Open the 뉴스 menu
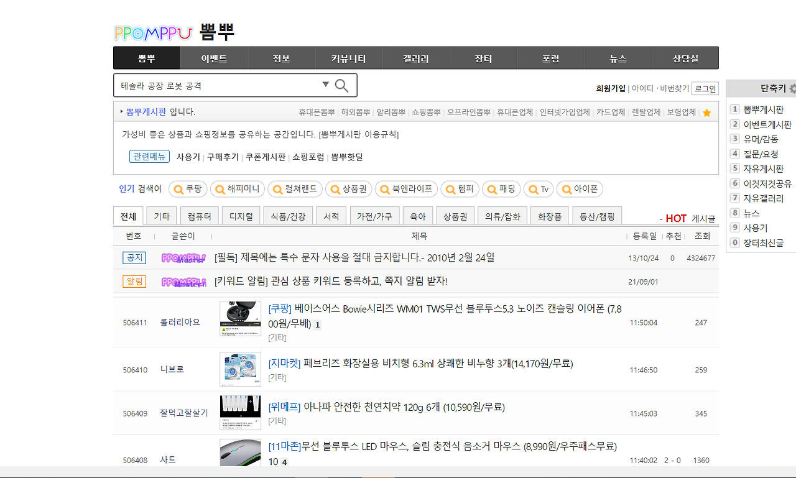 point(618,58)
